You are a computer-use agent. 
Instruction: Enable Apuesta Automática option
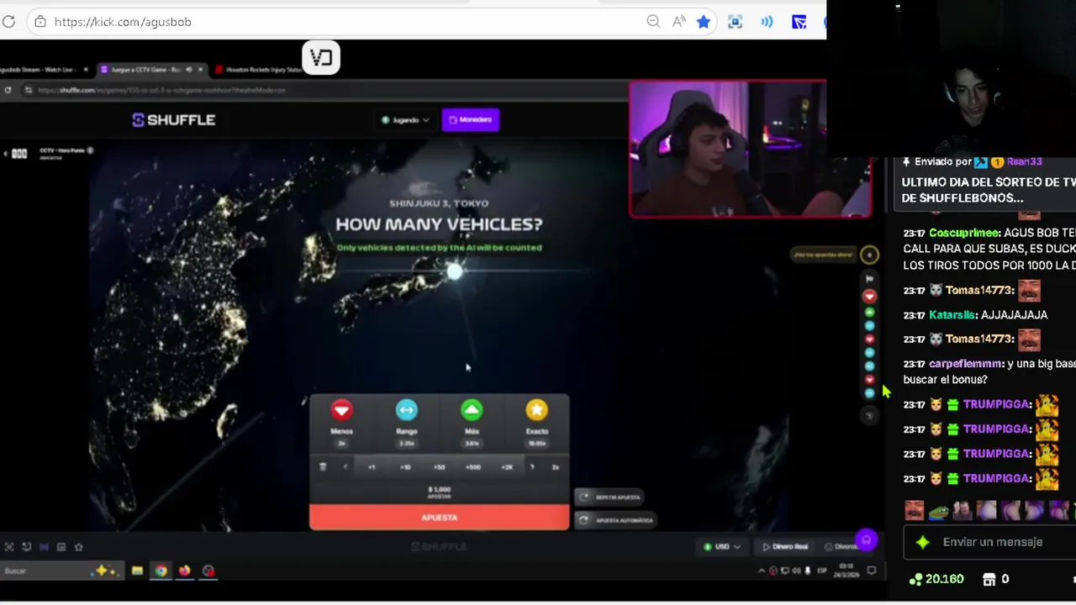tap(616, 520)
